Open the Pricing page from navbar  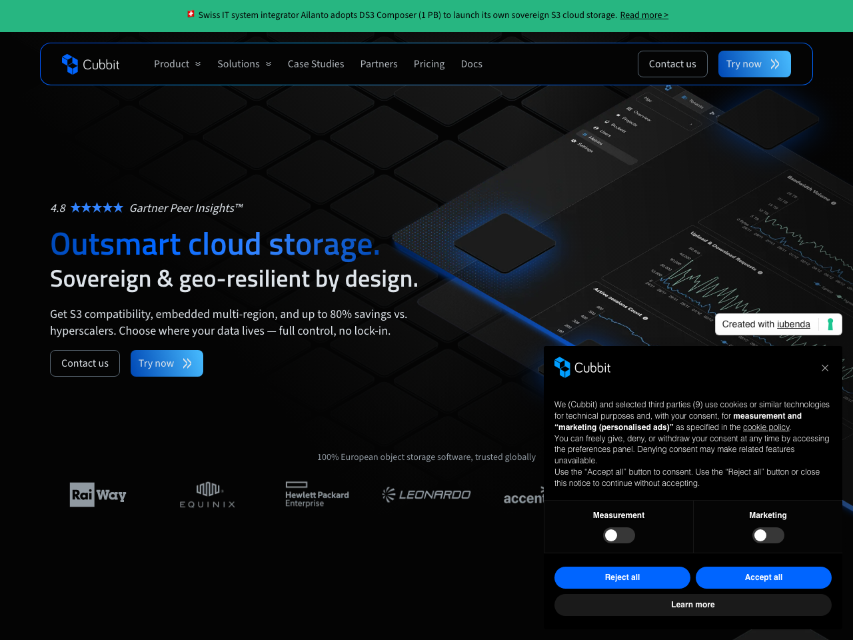click(429, 64)
